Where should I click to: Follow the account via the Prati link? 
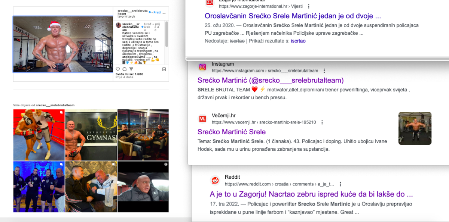pos(157,12)
